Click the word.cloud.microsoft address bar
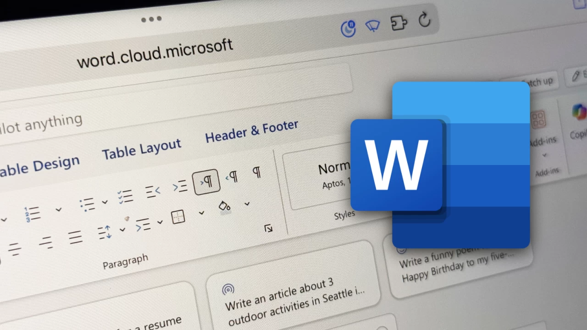Screen dimensions: 587x330 (155, 54)
